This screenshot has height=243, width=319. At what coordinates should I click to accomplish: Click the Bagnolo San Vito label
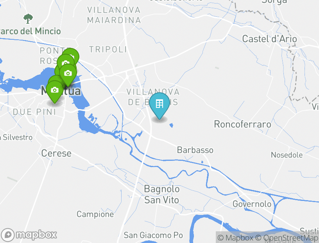pyautogui.click(x=162, y=194)
